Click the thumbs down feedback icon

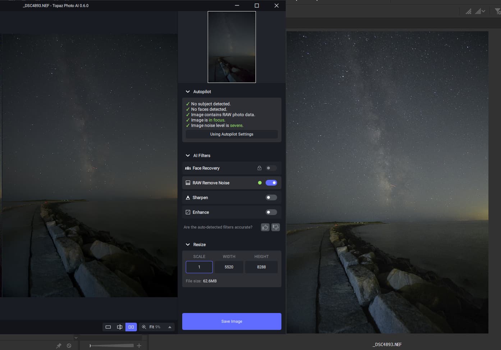tap(276, 227)
